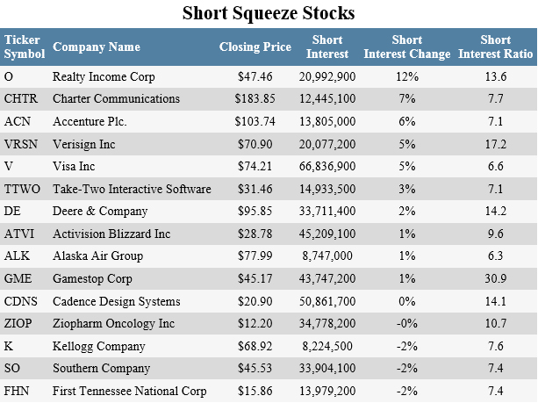Click the GME ticker symbol
This screenshot has height=403, width=538.
point(18,279)
